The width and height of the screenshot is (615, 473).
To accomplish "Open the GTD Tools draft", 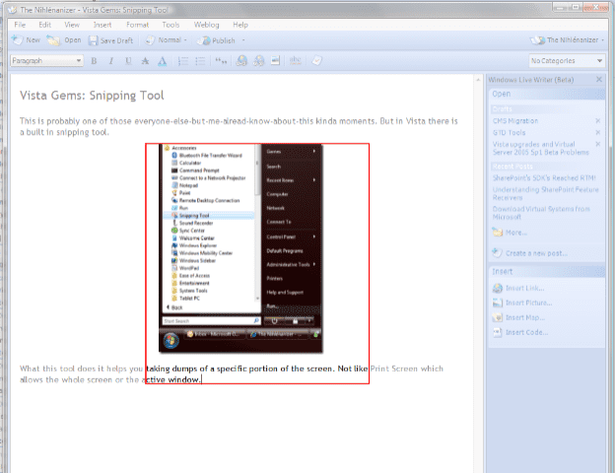I will (x=509, y=133).
